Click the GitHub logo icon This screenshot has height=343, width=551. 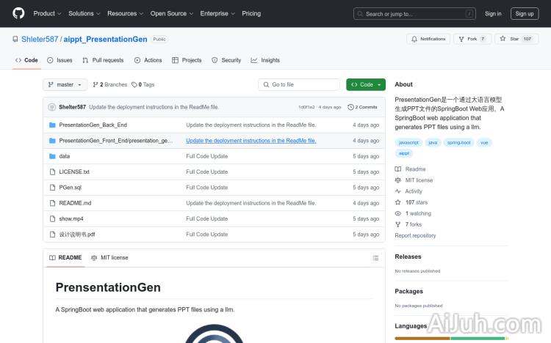[18, 13]
